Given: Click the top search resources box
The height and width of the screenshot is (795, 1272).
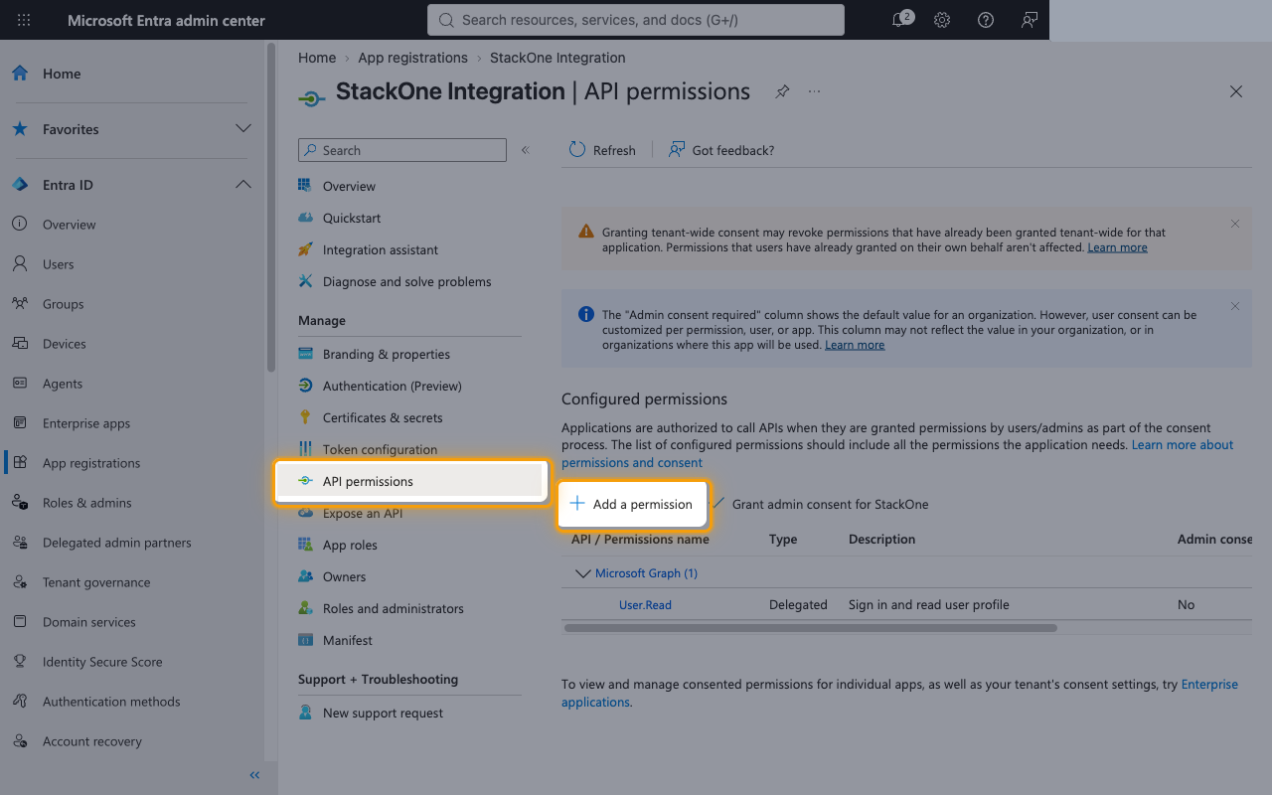Looking at the screenshot, I should [x=636, y=20].
